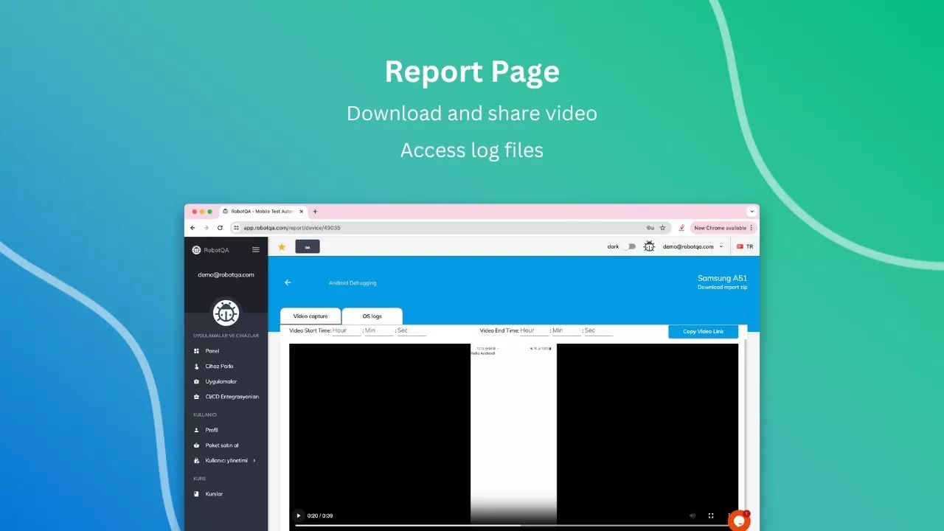Open the orange chat support bubble
Screen dimensions: 944x531
coord(738,520)
